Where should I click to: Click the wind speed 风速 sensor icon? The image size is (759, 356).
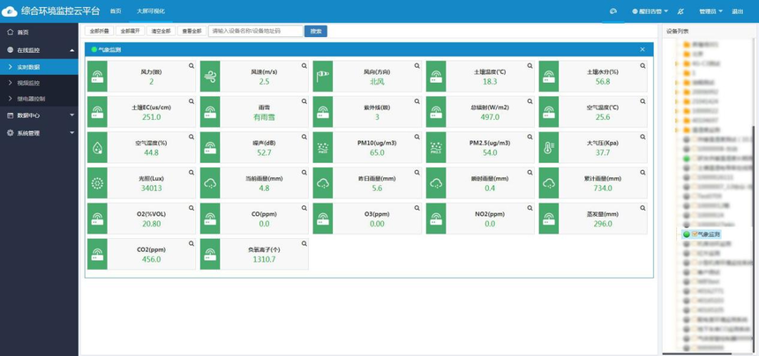(x=210, y=77)
